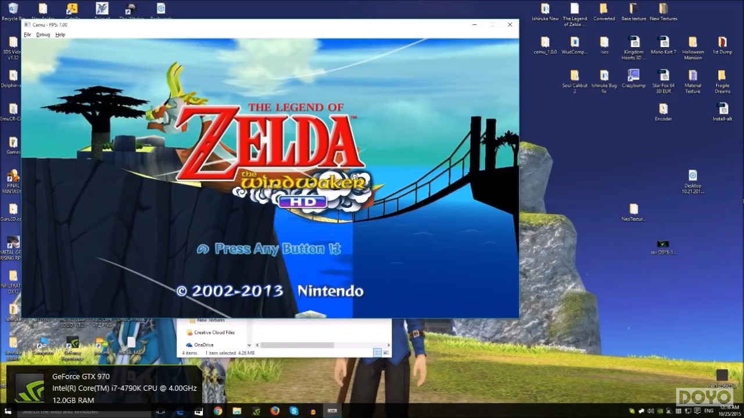Select the Encoder desktop icon
Viewport: 744px width, 418px height.
pos(663,112)
